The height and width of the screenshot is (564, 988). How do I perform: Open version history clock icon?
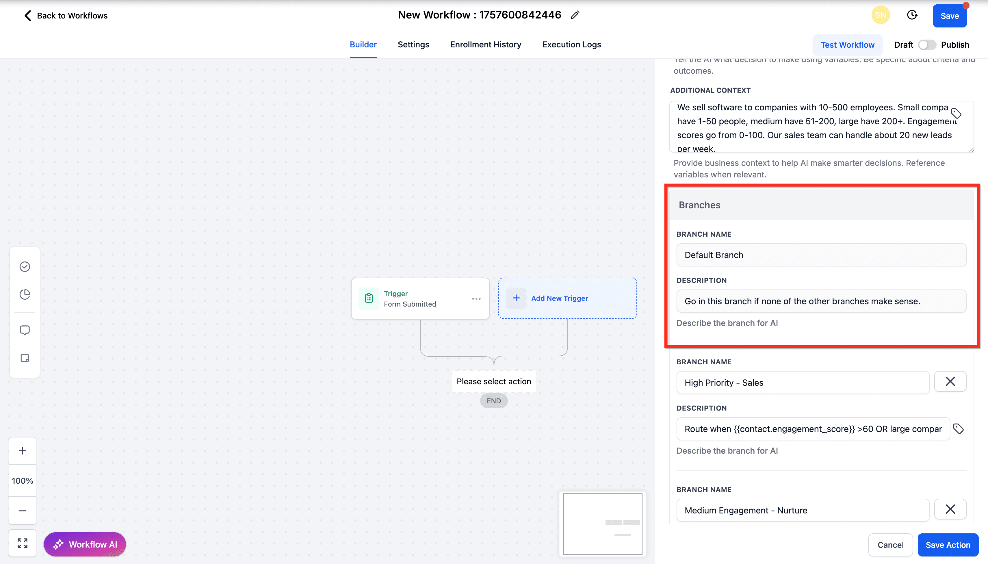912,15
